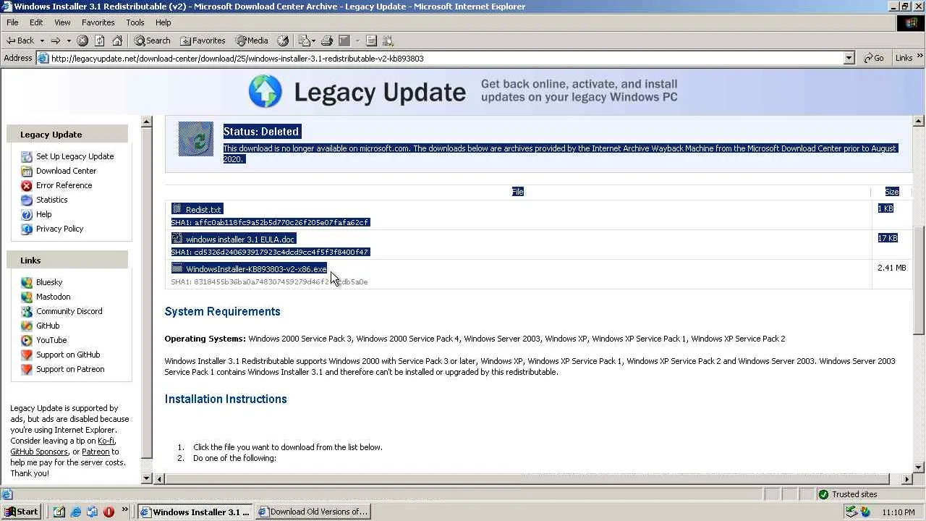Click the Go button next to address bar
The height and width of the screenshot is (521, 926).
point(874,58)
